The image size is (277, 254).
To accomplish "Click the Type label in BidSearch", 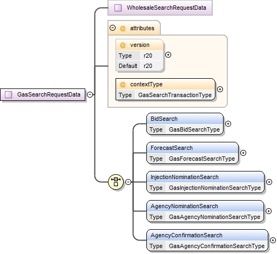I will [x=156, y=129].
